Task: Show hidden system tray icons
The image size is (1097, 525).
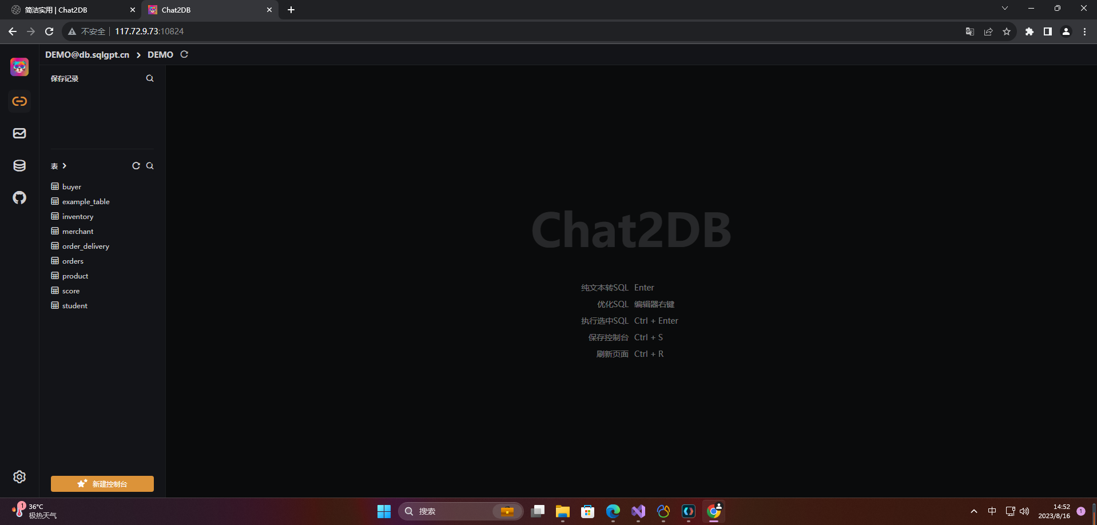Action: click(x=974, y=511)
